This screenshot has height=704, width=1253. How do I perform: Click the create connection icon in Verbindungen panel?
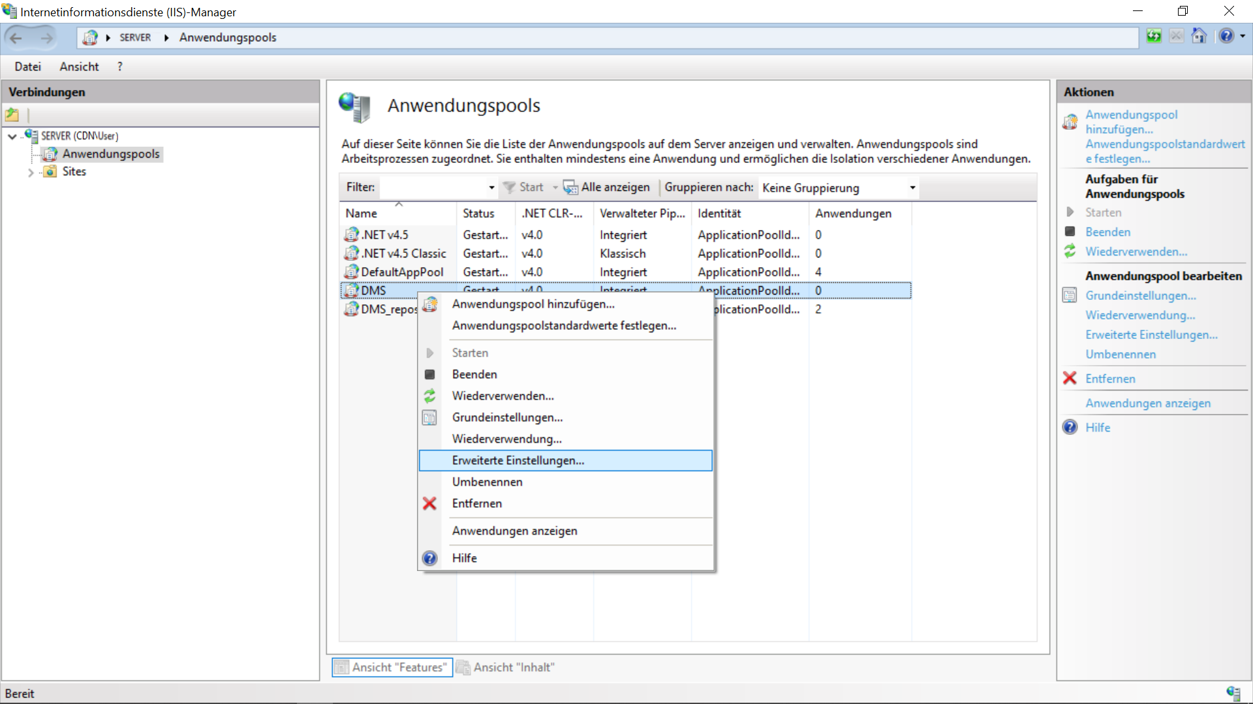tap(12, 115)
